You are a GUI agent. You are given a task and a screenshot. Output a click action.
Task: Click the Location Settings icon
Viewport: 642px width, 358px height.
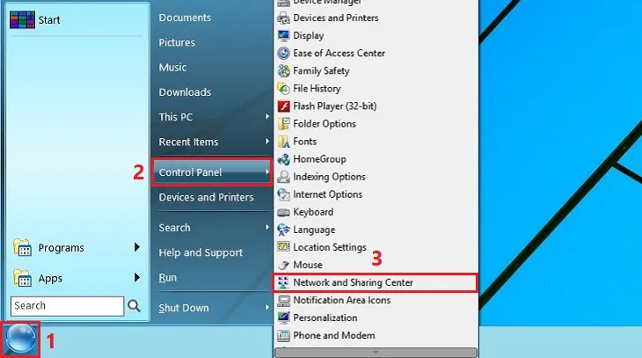coord(283,247)
